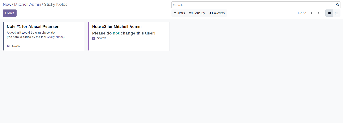The height and width of the screenshot is (123, 343).
Task: Go back to Mitchell Admin breadcrumb
Action: click(x=27, y=5)
